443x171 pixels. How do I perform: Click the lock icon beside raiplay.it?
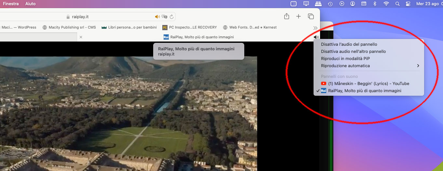[68, 17]
